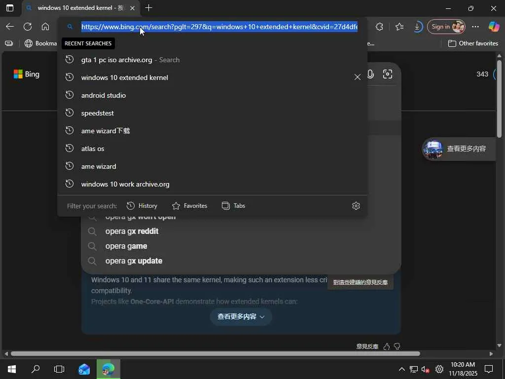Start voice search with microphone icon
The height and width of the screenshot is (379, 505).
(x=371, y=74)
